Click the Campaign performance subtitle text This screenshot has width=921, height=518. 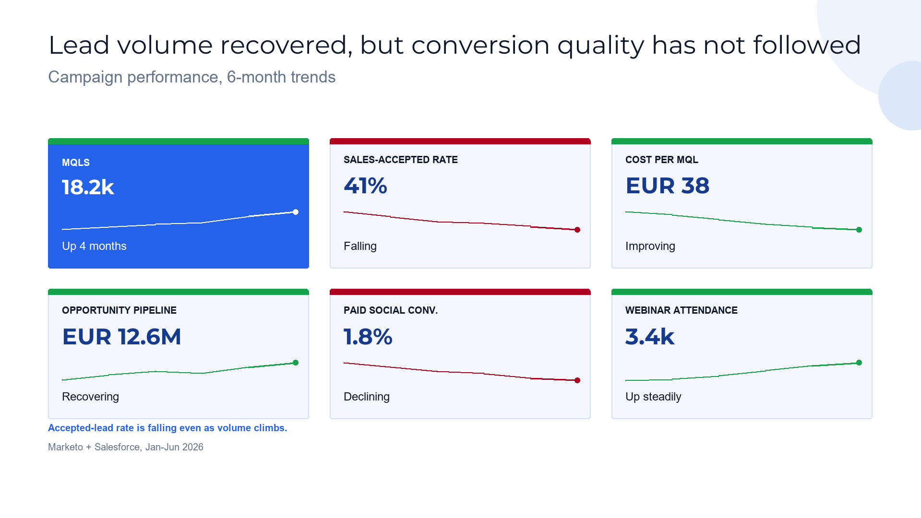tap(191, 77)
